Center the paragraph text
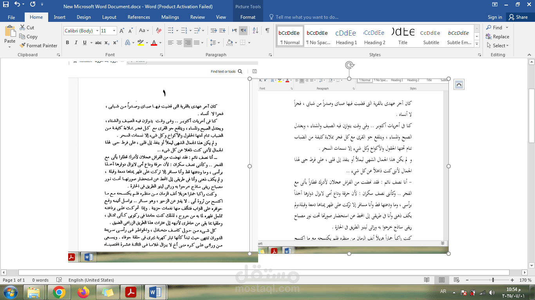Viewport: 535px width, 300px height. point(179,43)
